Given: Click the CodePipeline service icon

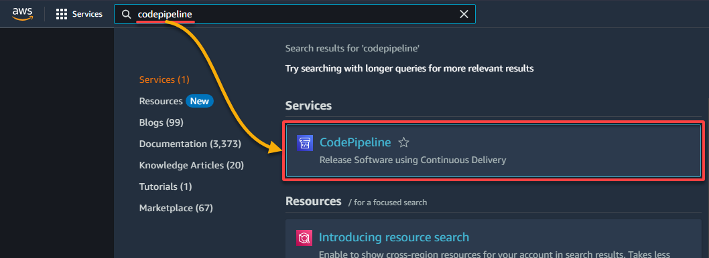Looking at the screenshot, I should 304,142.
